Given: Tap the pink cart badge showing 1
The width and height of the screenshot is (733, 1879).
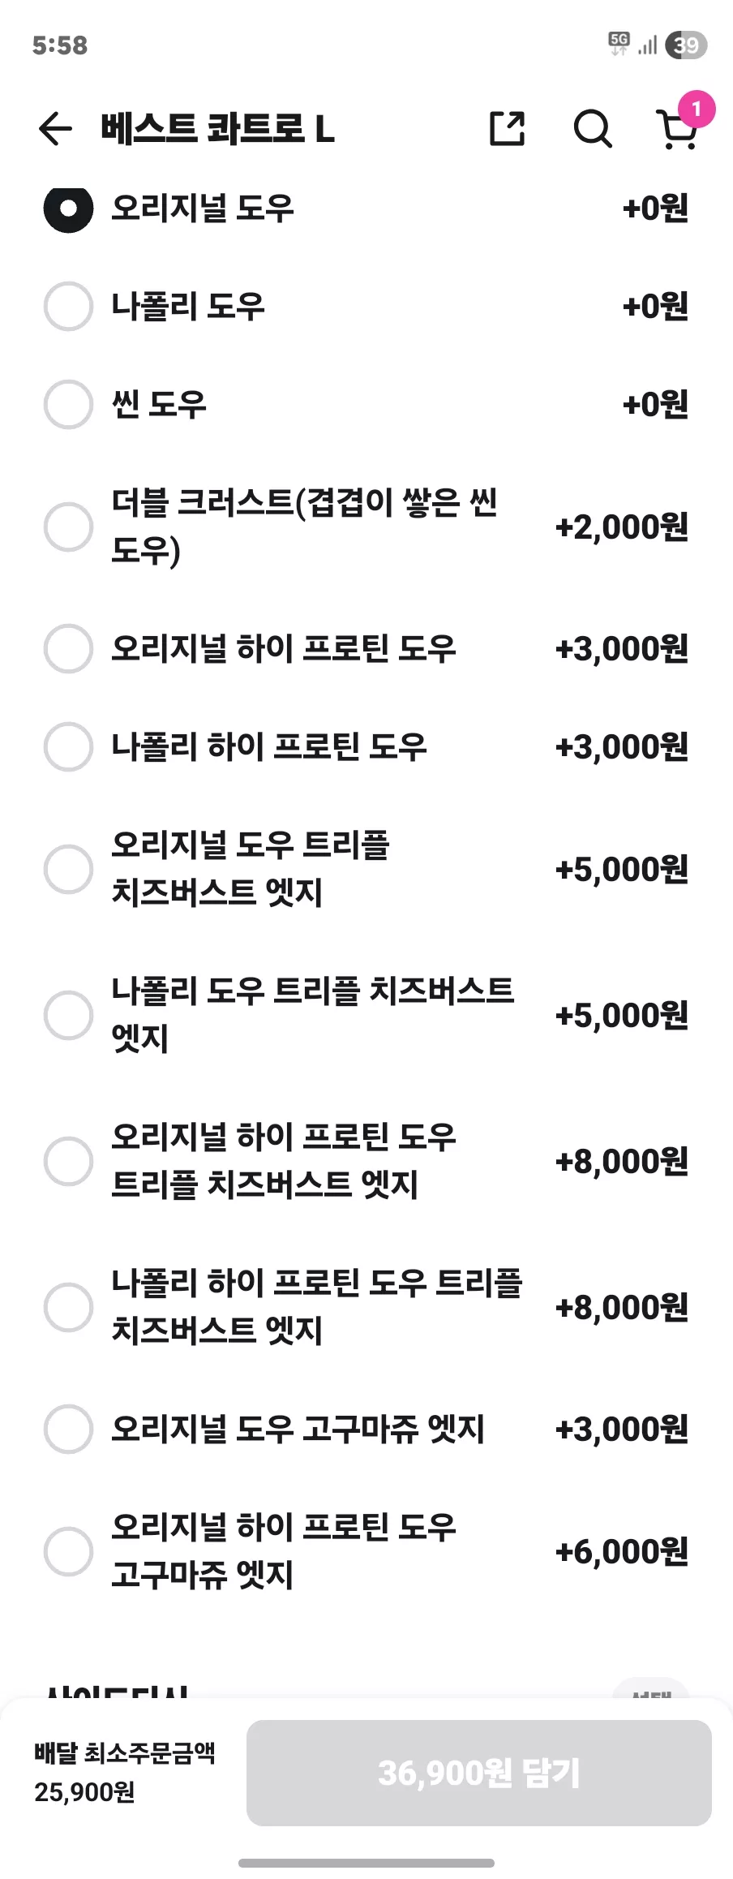Looking at the screenshot, I should tap(696, 109).
